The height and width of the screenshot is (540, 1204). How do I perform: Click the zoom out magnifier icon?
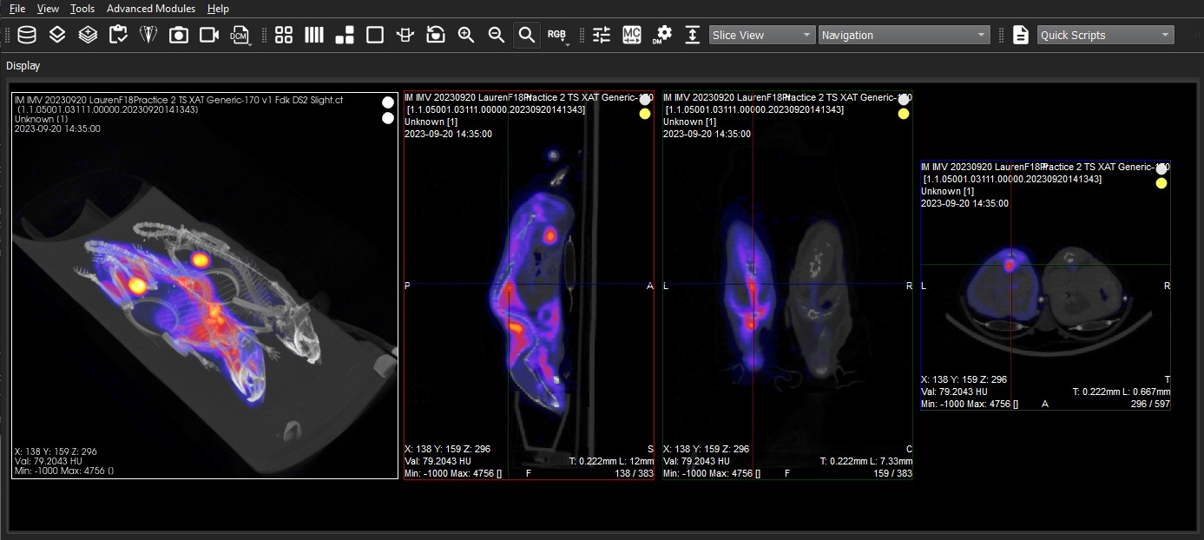click(x=497, y=35)
